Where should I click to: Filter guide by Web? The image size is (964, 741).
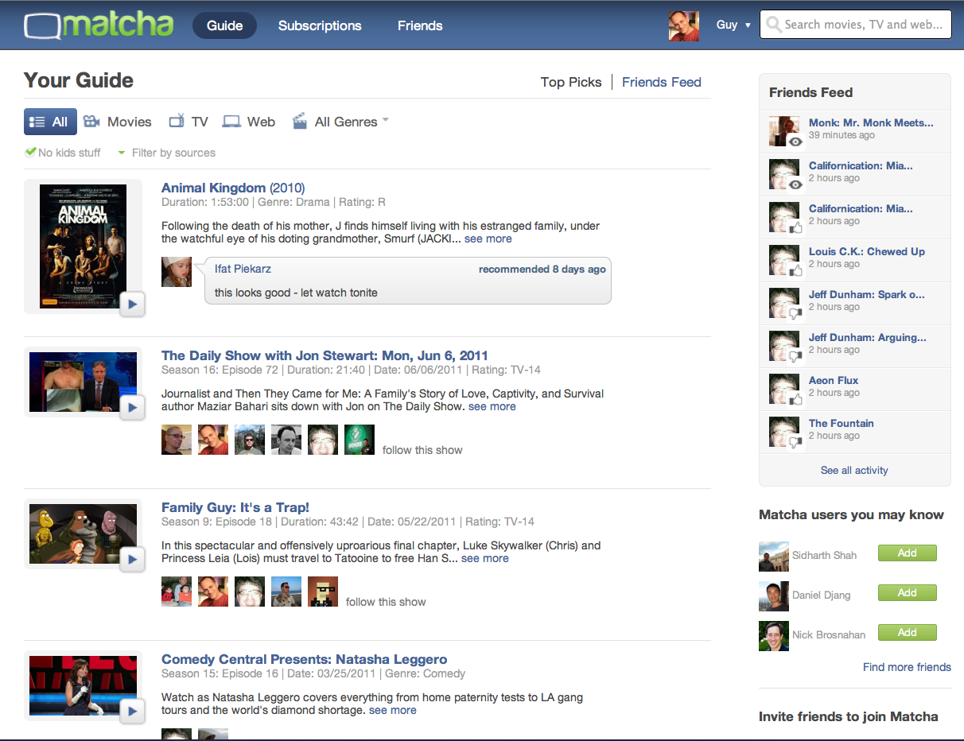click(x=249, y=122)
